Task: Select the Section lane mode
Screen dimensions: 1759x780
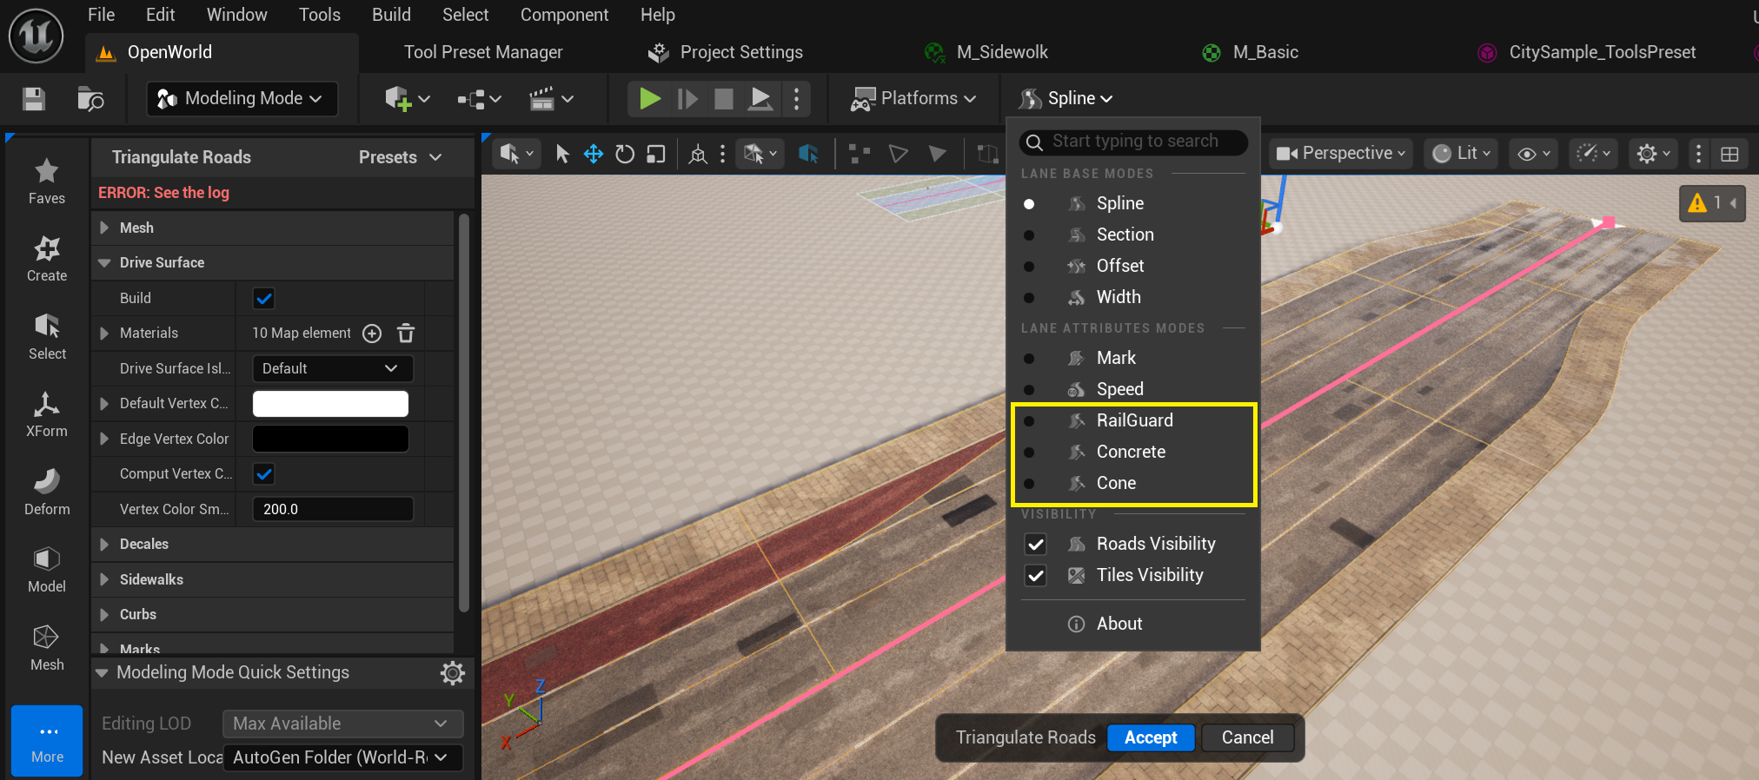Action: pos(1133,235)
